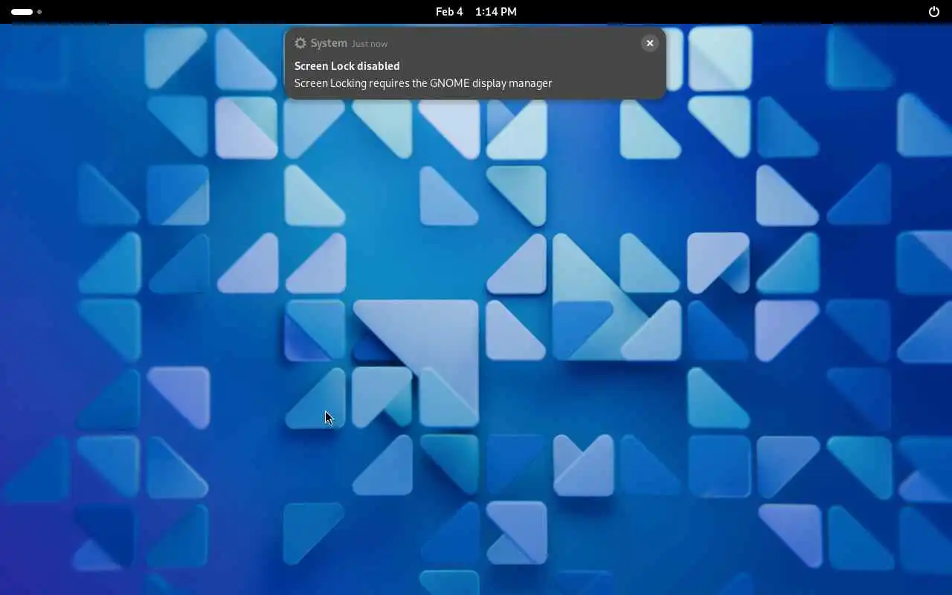Click the 'Screen Lock disabled' notification title

click(347, 66)
